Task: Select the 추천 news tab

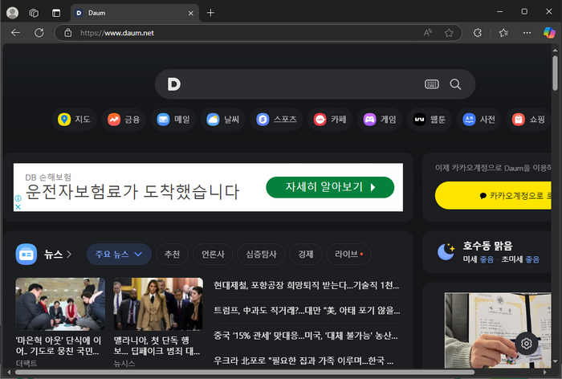Action: 172,255
